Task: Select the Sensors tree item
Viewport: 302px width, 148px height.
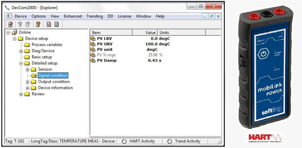Action: (x=45, y=69)
